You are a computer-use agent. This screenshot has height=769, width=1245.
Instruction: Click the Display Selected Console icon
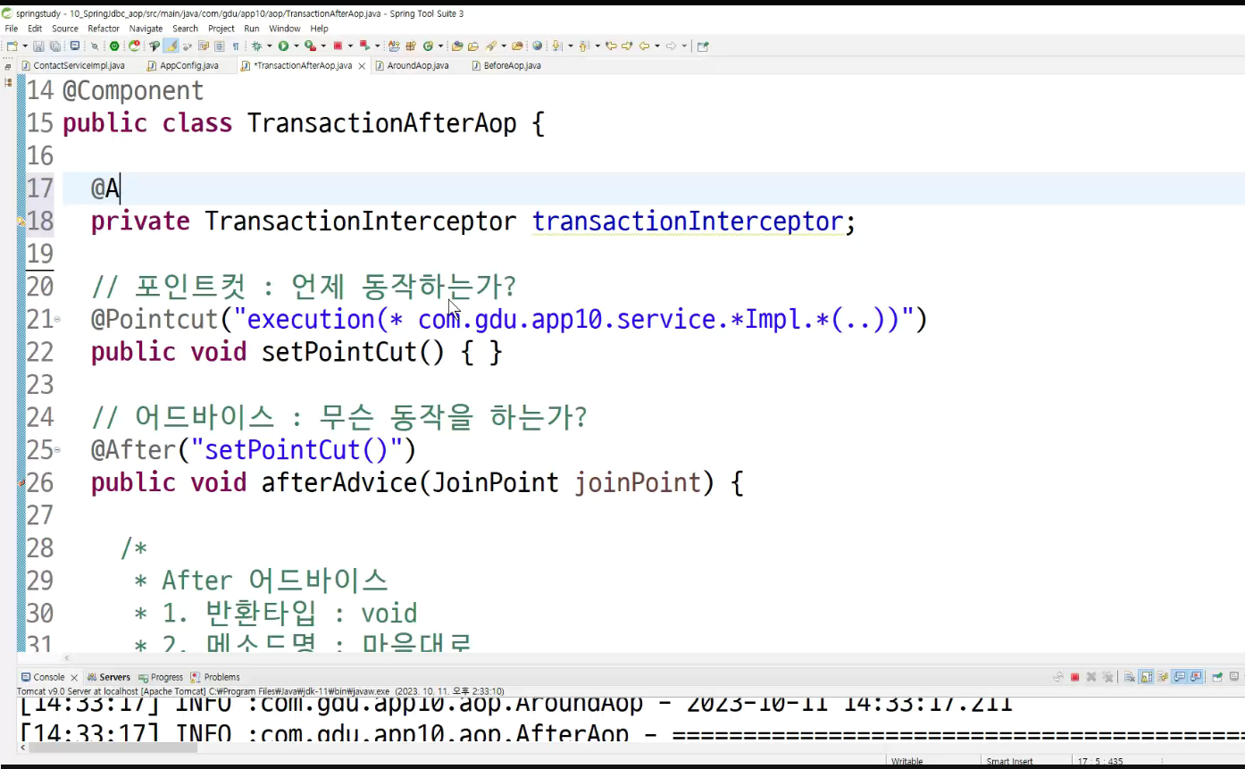pyautogui.click(x=1234, y=677)
